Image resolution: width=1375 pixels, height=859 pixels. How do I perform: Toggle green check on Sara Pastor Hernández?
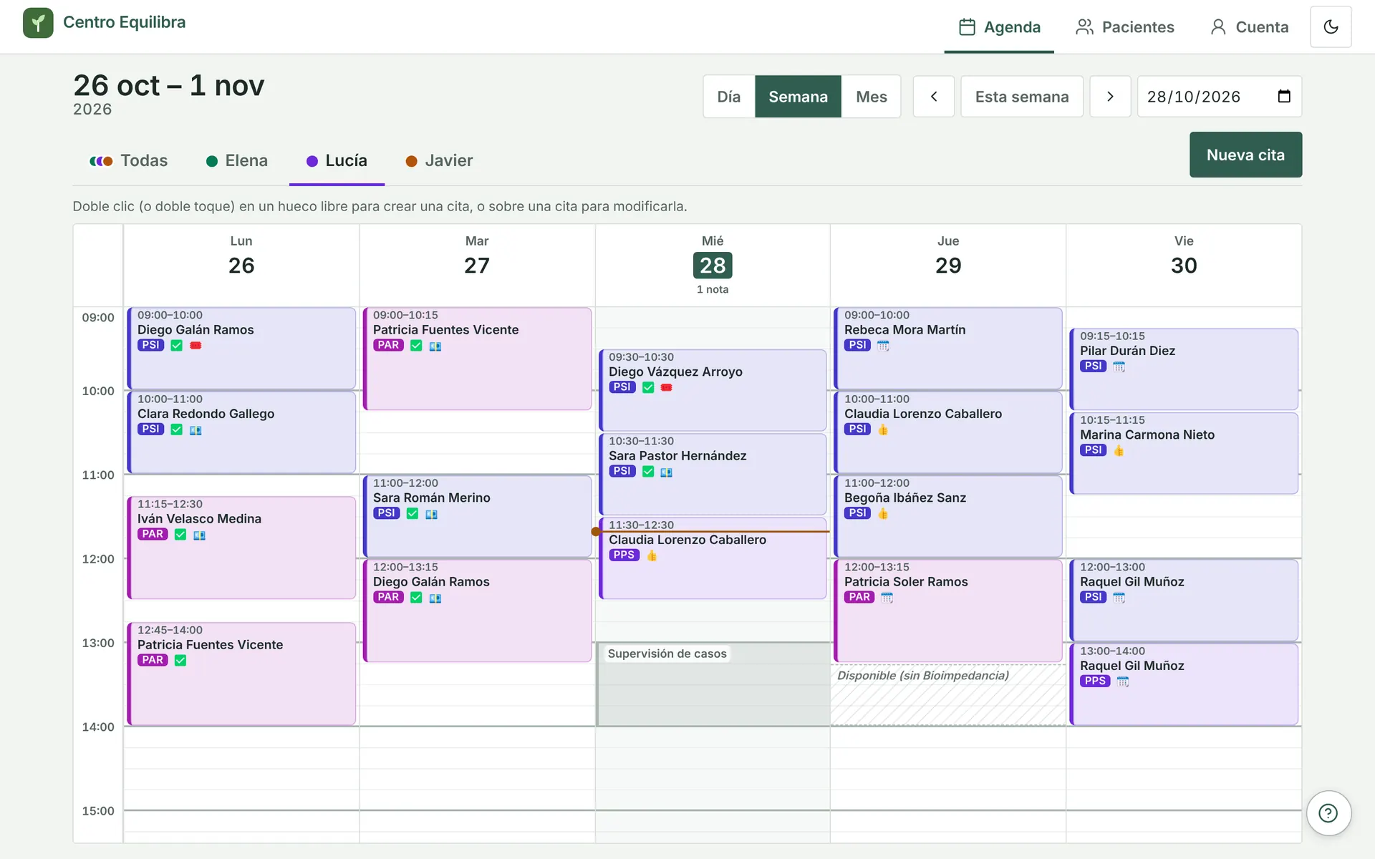click(648, 472)
